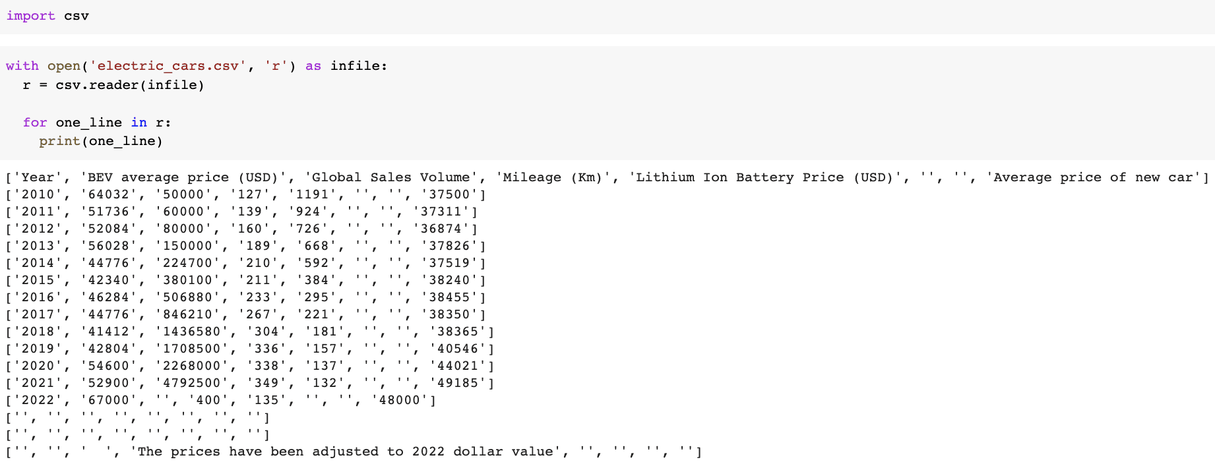Click the output row for '2022'
The image size is (1215, 472).
pos(221,400)
